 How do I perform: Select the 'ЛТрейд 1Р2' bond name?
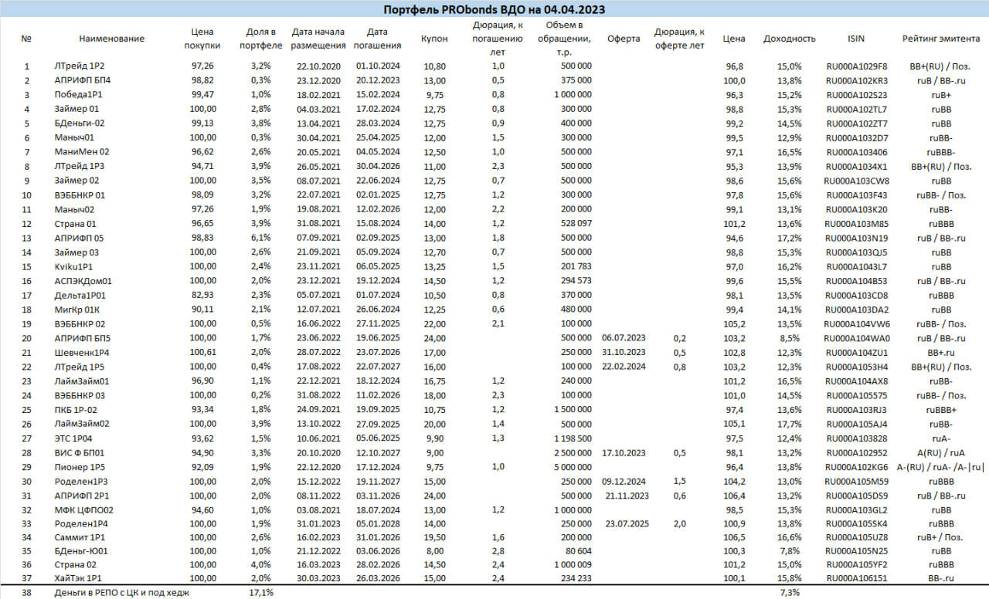tap(80, 66)
